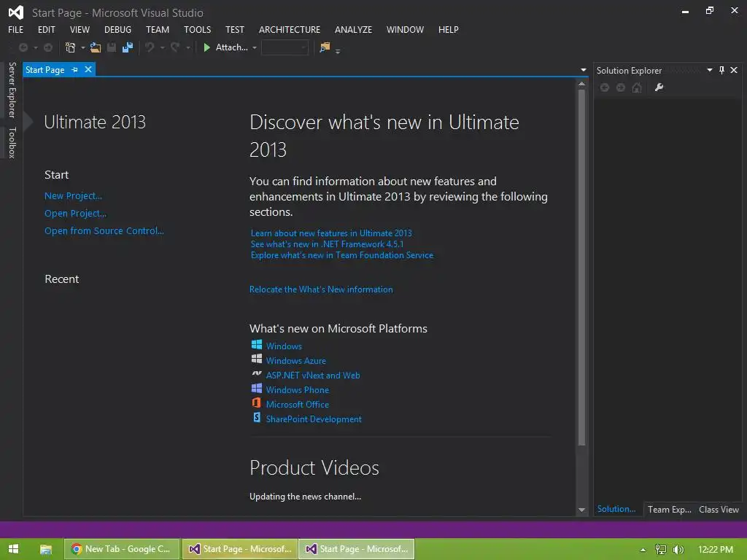Click the ASP.NET icon in platforms list

pyautogui.click(x=256, y=374)
